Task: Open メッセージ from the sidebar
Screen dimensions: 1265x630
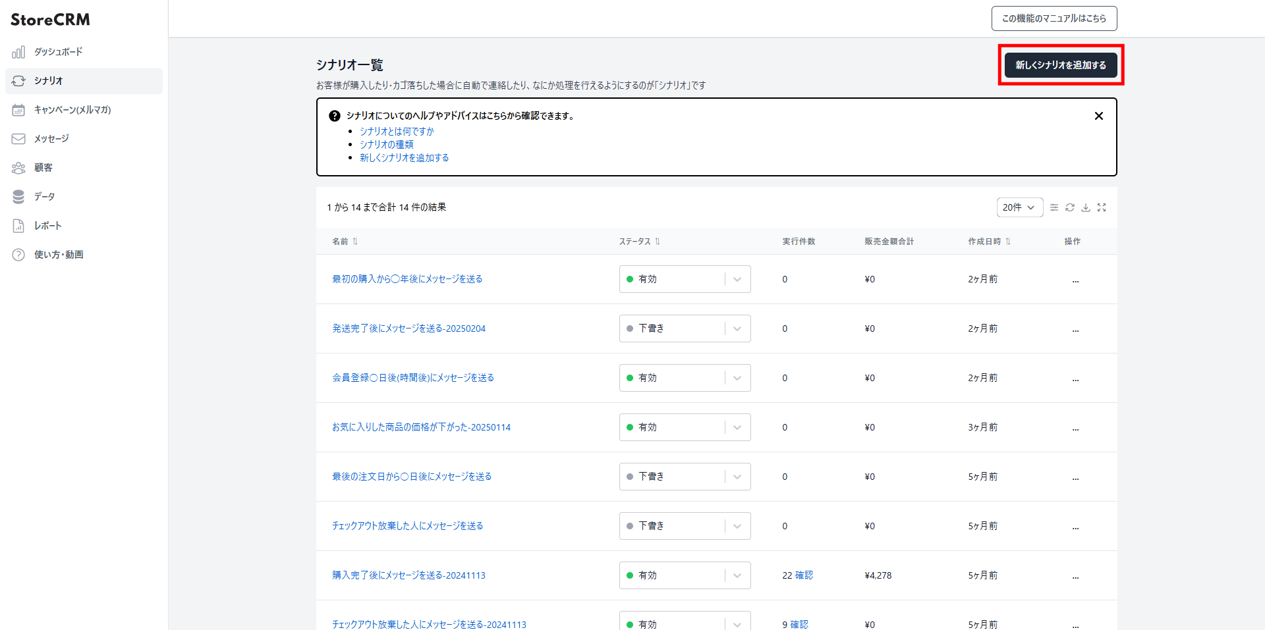Action: point(51,138)
